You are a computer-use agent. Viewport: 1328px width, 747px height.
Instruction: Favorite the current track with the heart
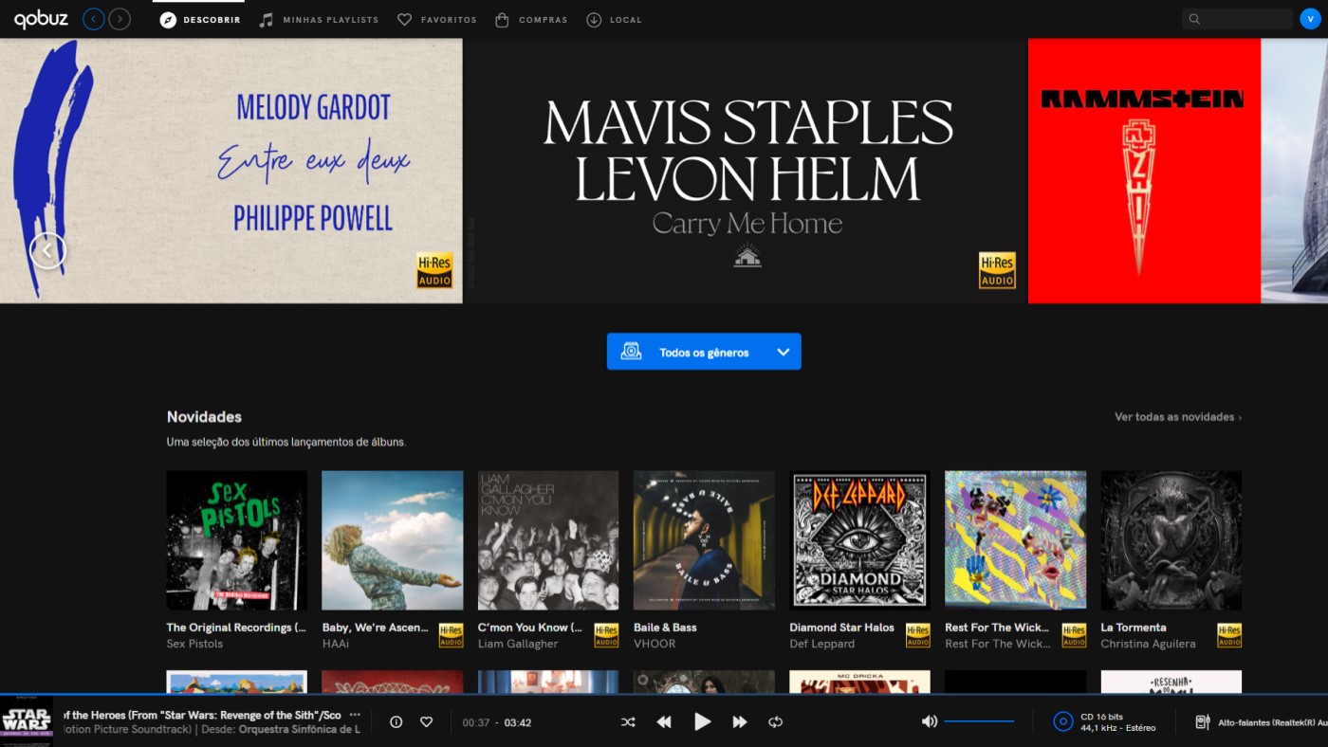[x=427, y=722]
